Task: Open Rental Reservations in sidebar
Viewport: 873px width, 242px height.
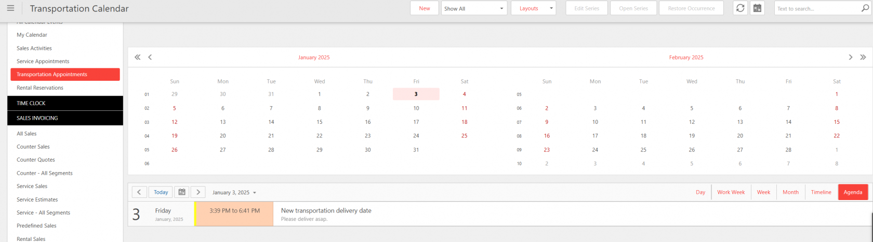Action: click(x=40, y=88)
